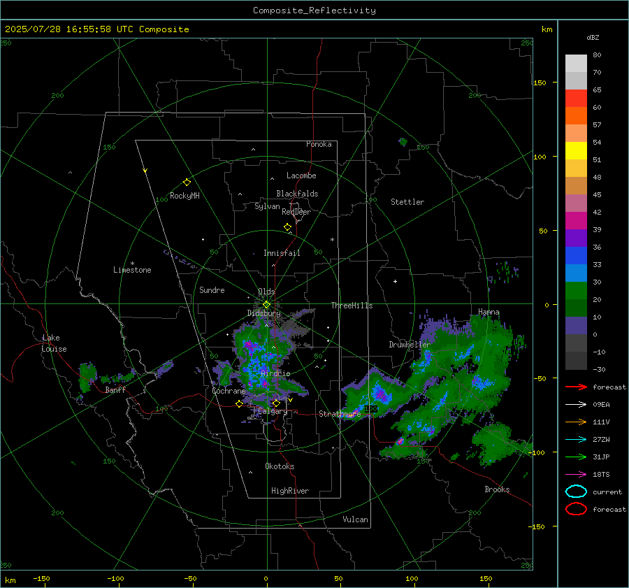This screenshot has width=629, height=588.
Task: Click the Vulcan city label
Action: tap(355, 519)
